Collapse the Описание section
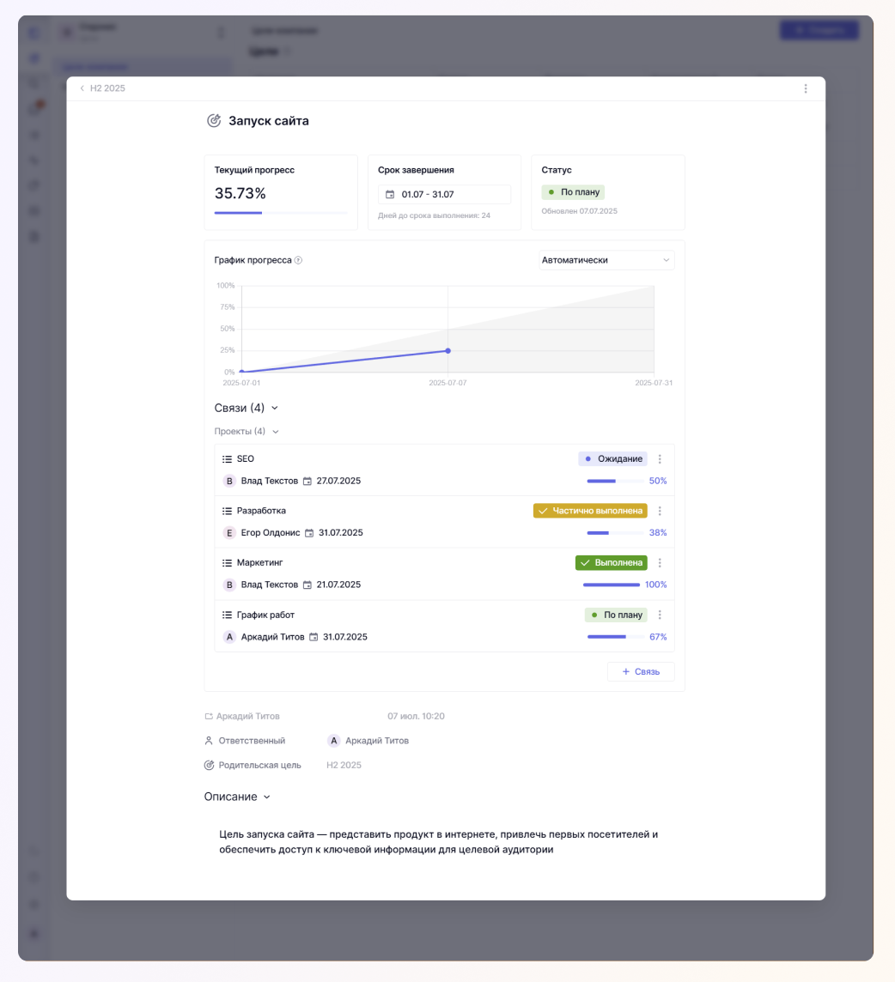Viewport: 895px width, 982px height. pos(266,797)
